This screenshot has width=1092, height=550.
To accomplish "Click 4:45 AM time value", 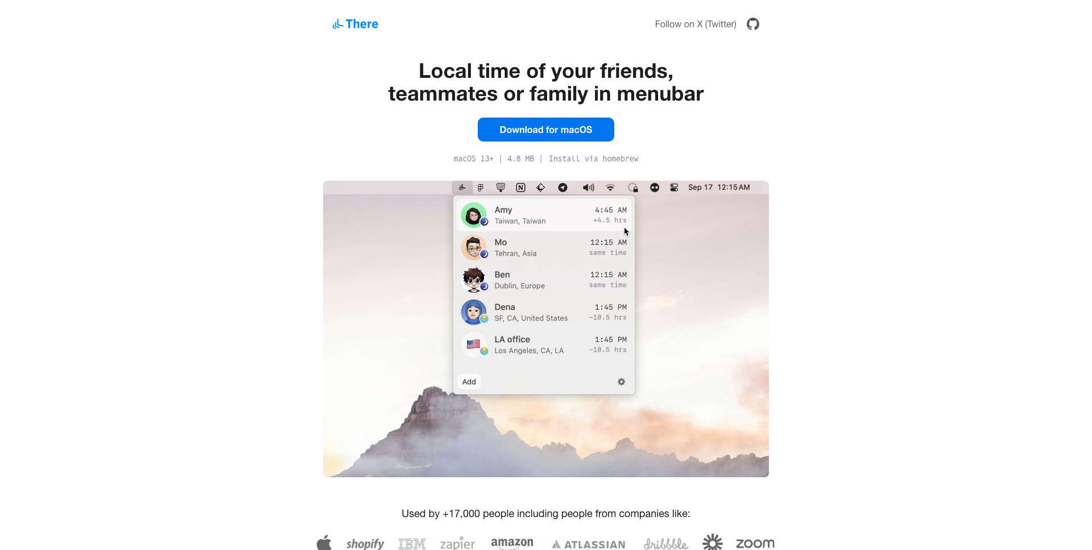I will coord(611,210).
